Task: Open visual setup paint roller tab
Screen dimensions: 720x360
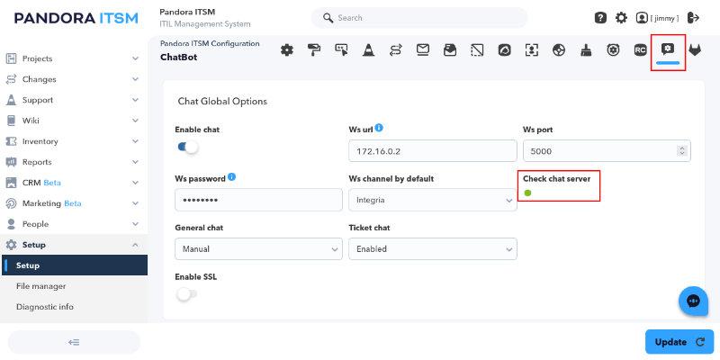Action: click(x=314, y=50)
